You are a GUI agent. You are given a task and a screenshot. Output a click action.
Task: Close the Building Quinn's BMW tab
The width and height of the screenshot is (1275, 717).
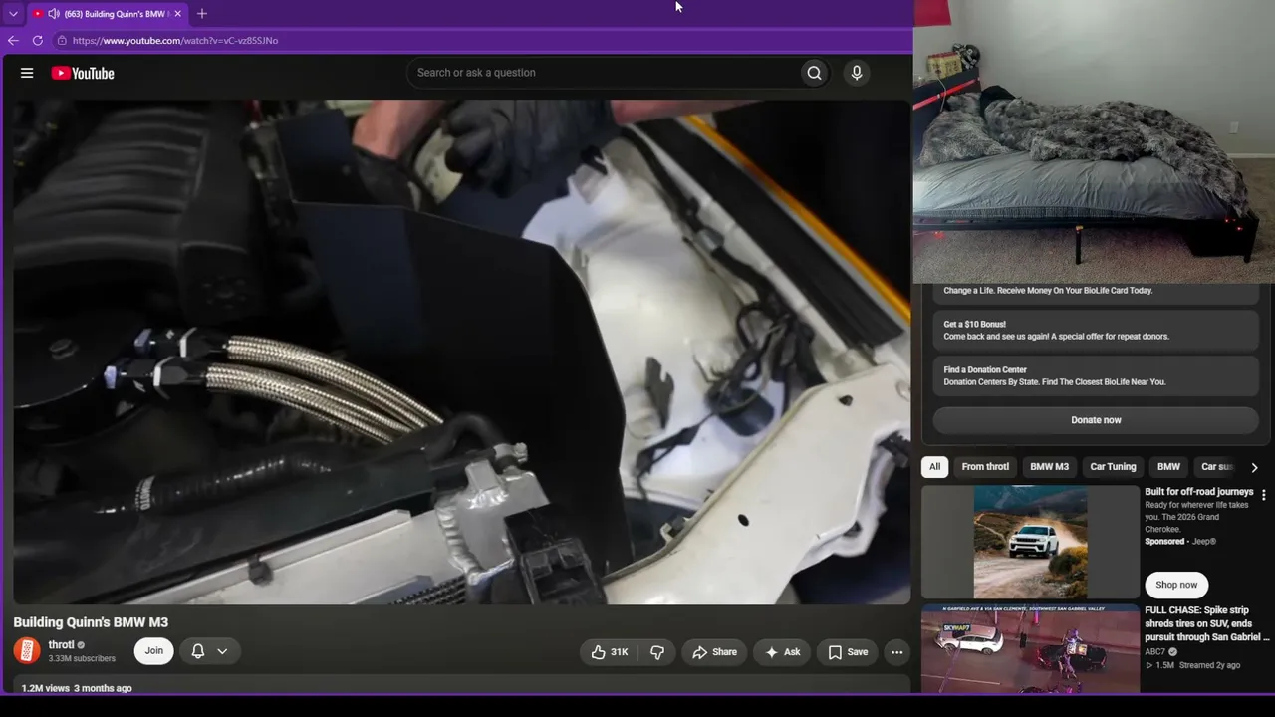point(178,14)
